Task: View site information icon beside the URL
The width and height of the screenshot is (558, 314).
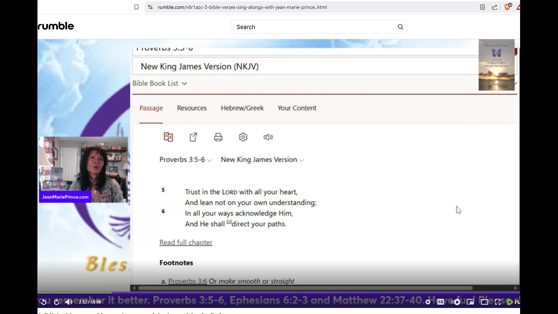Action: (x=150, y=7)
